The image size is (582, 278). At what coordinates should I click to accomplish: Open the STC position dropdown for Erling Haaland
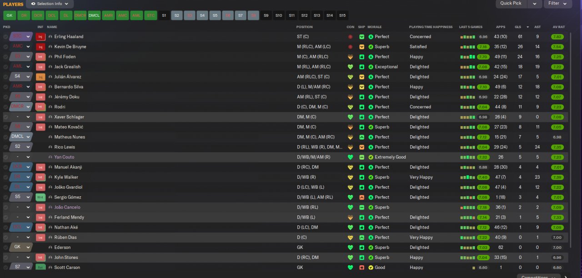point(21,37)
